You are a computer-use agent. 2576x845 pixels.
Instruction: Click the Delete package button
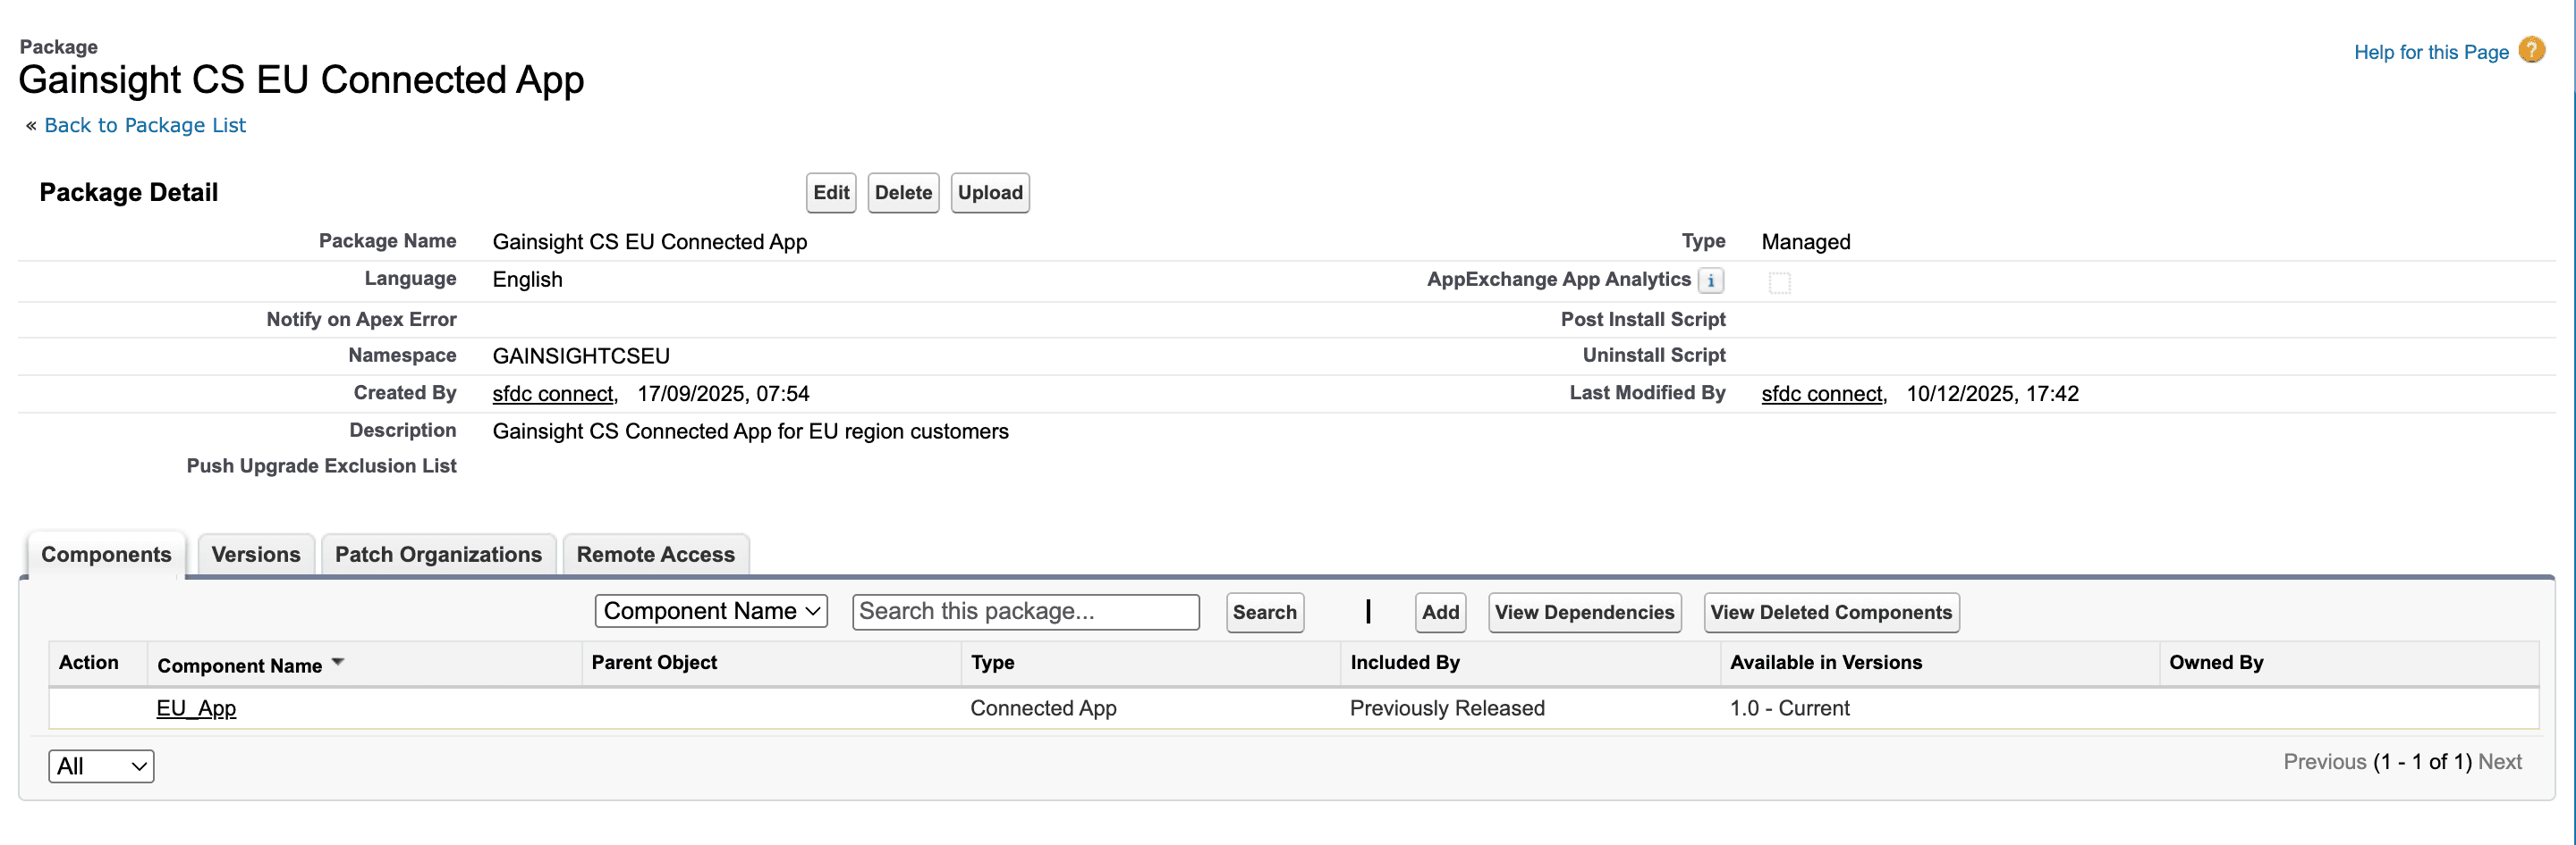pos(903,193)
